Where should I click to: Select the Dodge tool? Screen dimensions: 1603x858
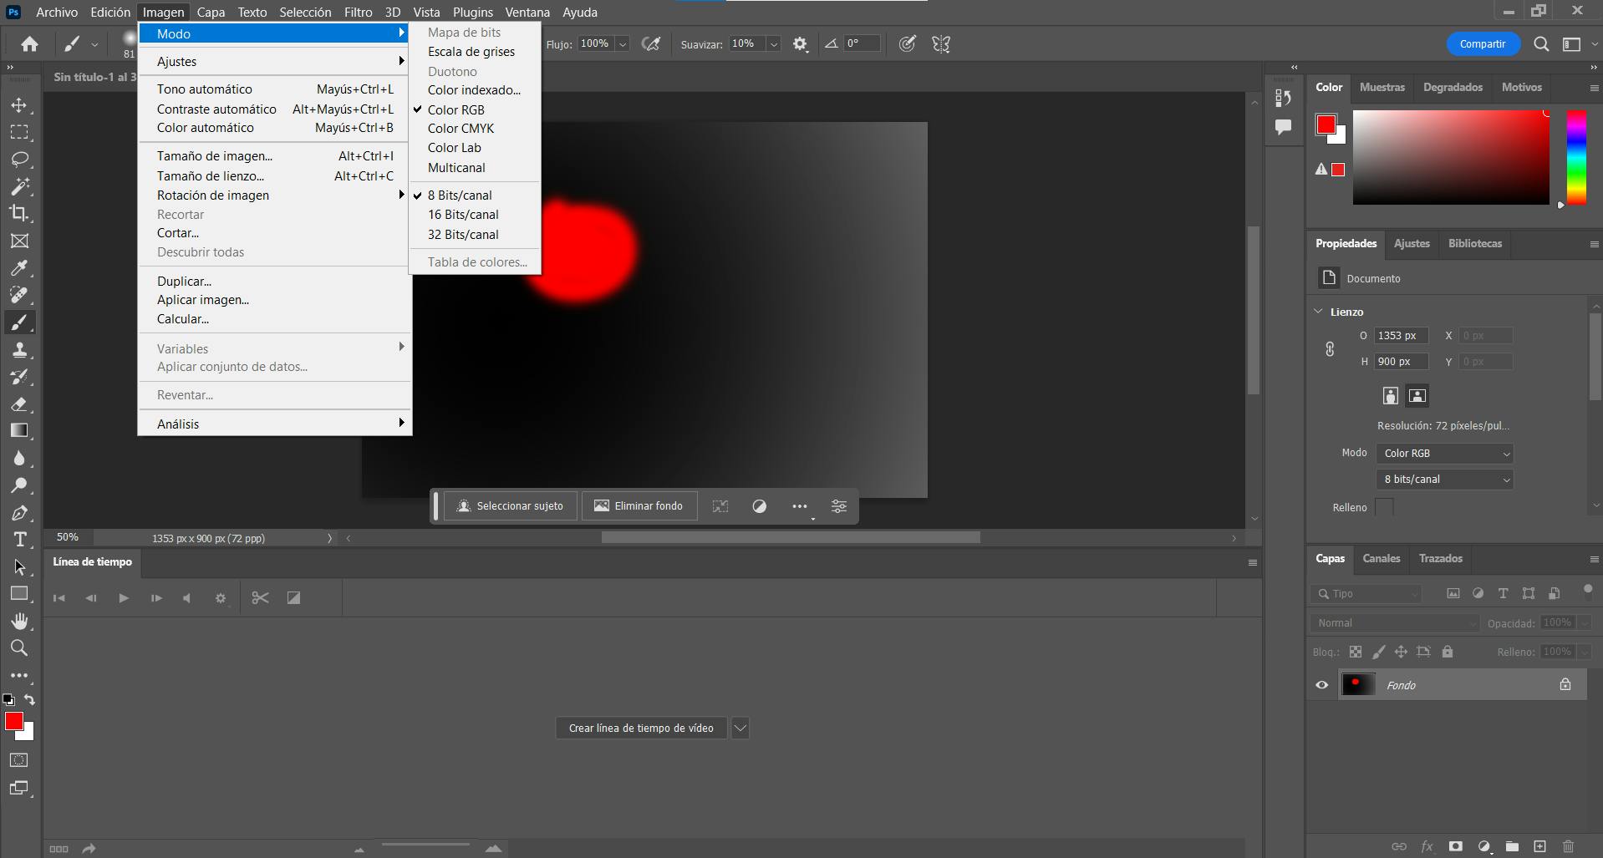(19, 485)
